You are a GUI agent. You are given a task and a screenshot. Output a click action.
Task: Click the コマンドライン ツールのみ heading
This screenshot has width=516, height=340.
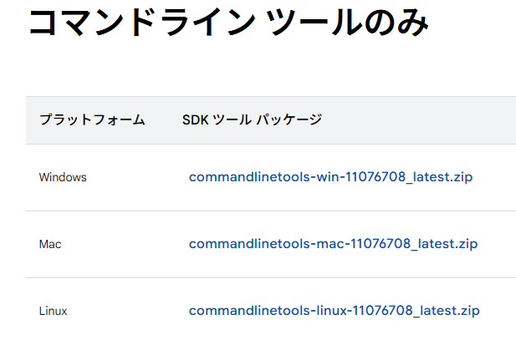point(228,22)
